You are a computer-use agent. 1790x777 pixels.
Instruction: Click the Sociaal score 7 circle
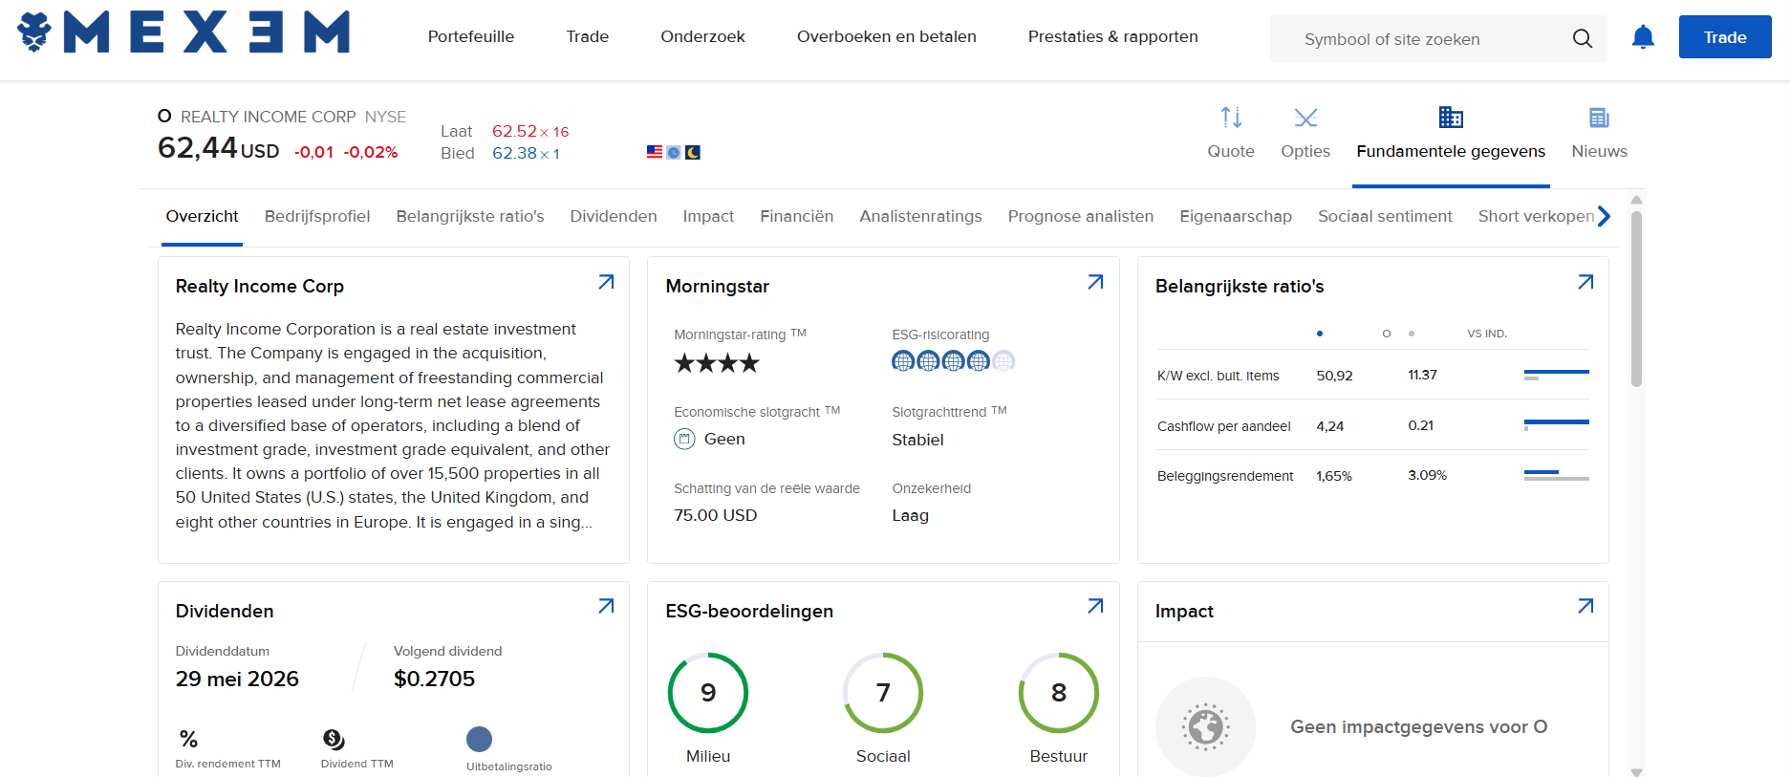883,692
